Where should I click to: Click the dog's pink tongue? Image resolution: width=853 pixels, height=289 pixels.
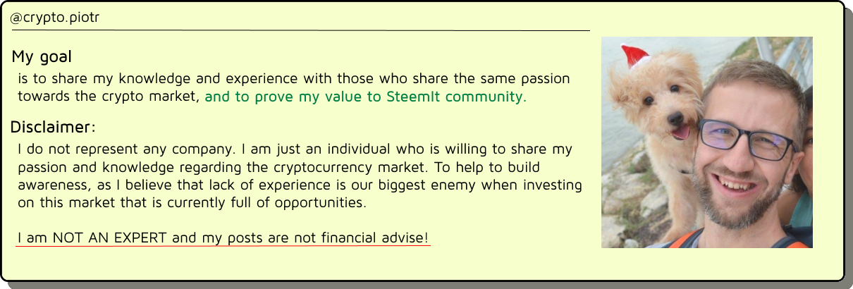pos(680,133)
